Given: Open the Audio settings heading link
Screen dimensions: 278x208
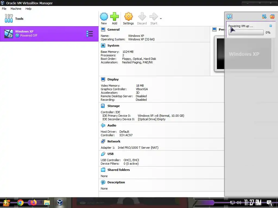Looking at the screenshot, I should (x=112, y=125).
